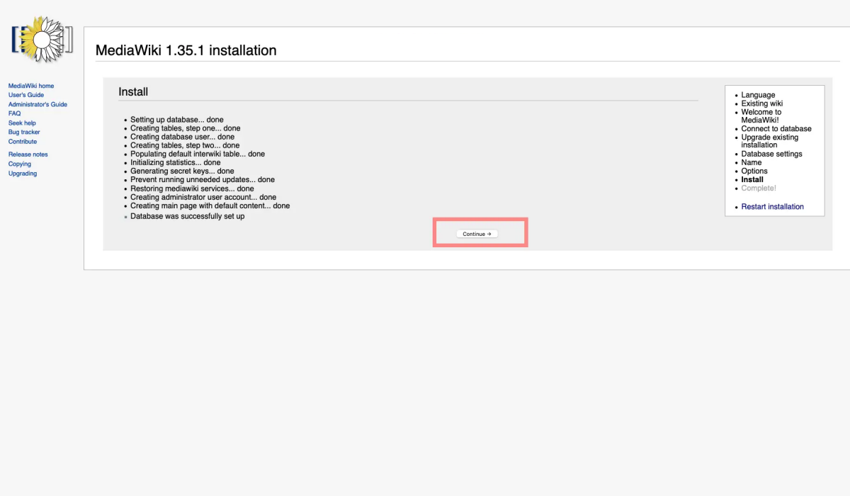Click the Seek help link

point(22,123)
